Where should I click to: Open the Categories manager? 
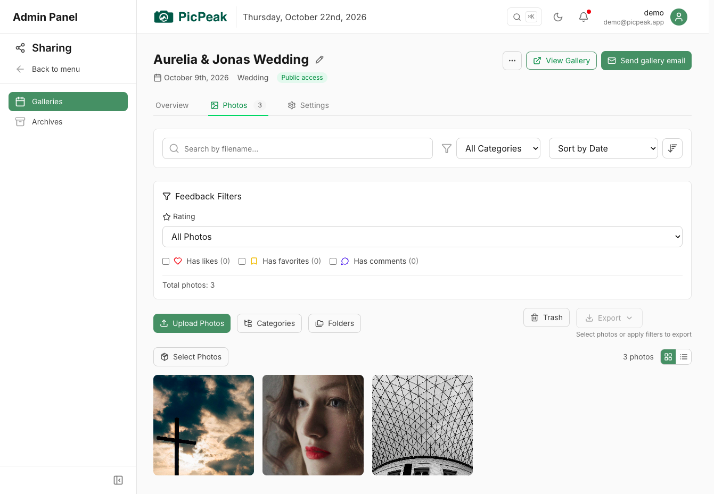click(x=269, y=323)
